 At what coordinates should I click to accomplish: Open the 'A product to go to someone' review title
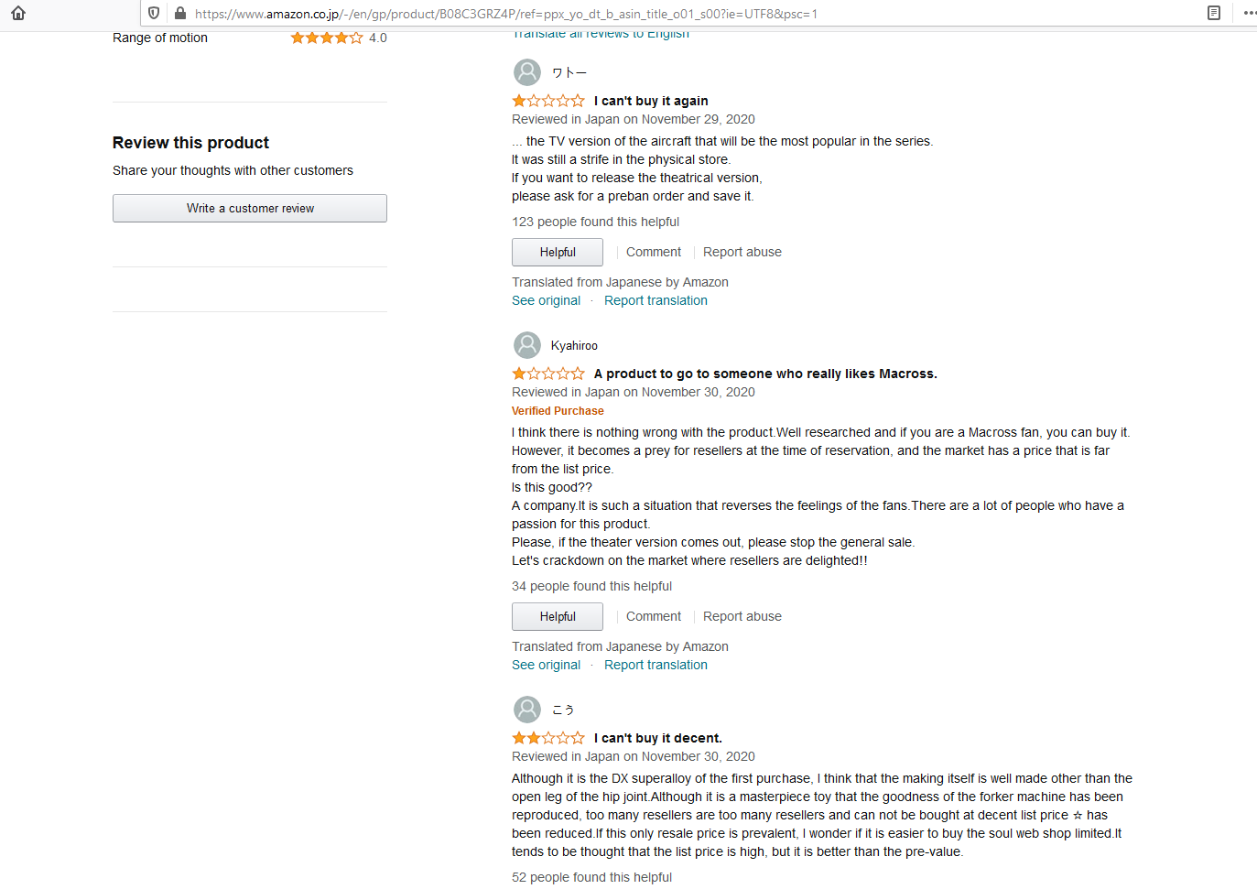point(765,374)
